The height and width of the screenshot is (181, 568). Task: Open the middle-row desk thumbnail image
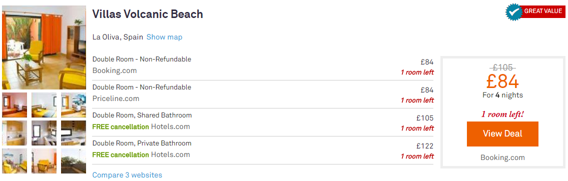tap(44, 133)
